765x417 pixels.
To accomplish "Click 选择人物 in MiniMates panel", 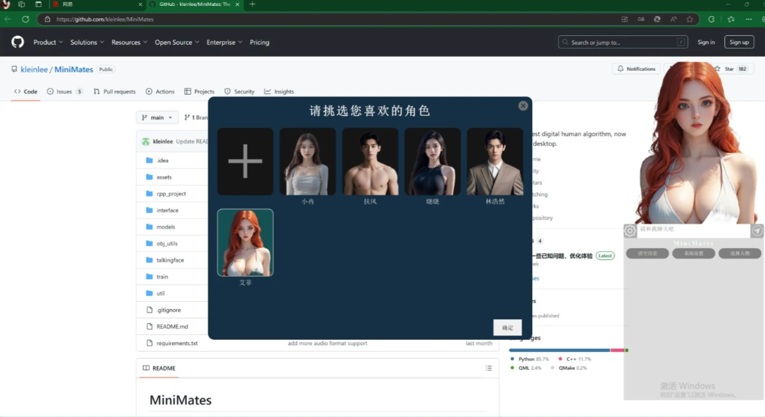I will 740,254.
